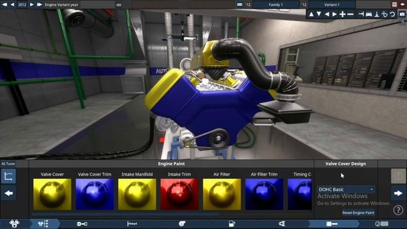This screenshot has width=407, height=229.
Task: Open the graph icon under AI Tune
Action: point(8,176)
